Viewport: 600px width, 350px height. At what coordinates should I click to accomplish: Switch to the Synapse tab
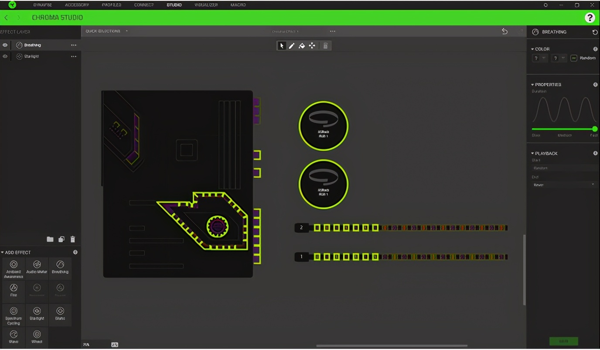(x=43, y=5)
